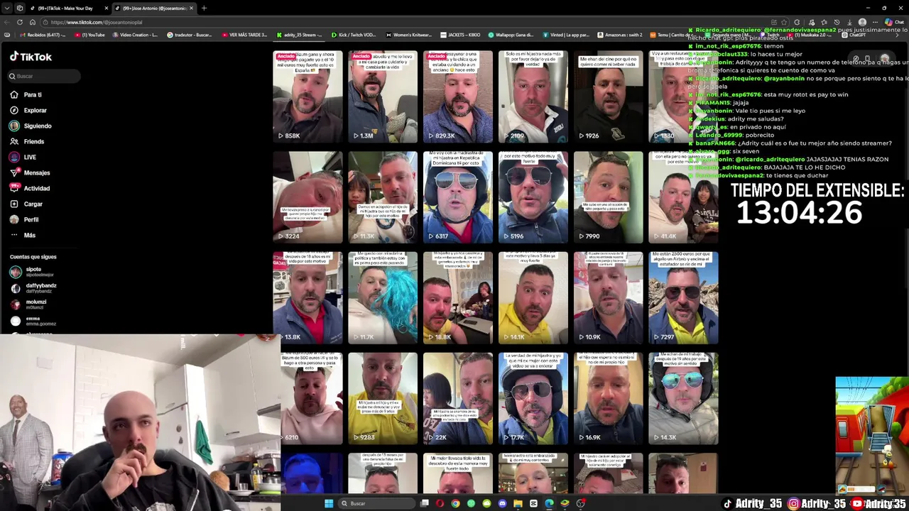
Task: Open Perfil in the sidebar
Action: (x=24, y=219)
